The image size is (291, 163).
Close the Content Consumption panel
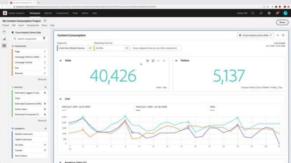click(x=283, y=35)
